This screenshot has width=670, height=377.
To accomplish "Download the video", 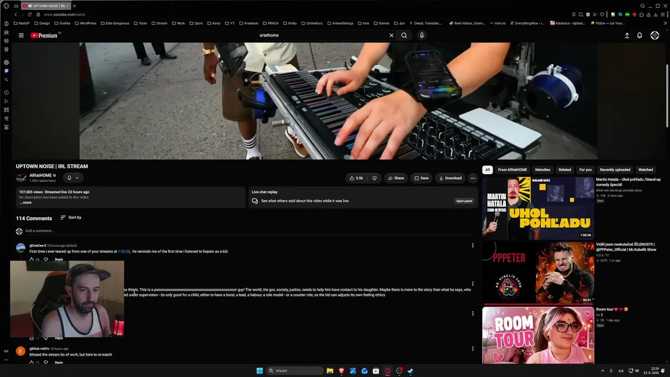I will point(450,178).
